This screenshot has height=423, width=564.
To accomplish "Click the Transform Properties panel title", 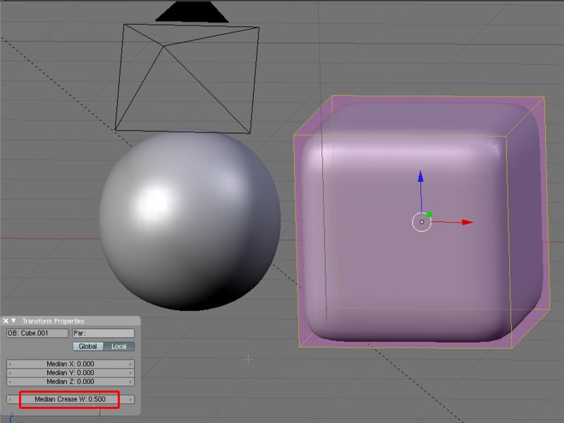I will 54,321.
